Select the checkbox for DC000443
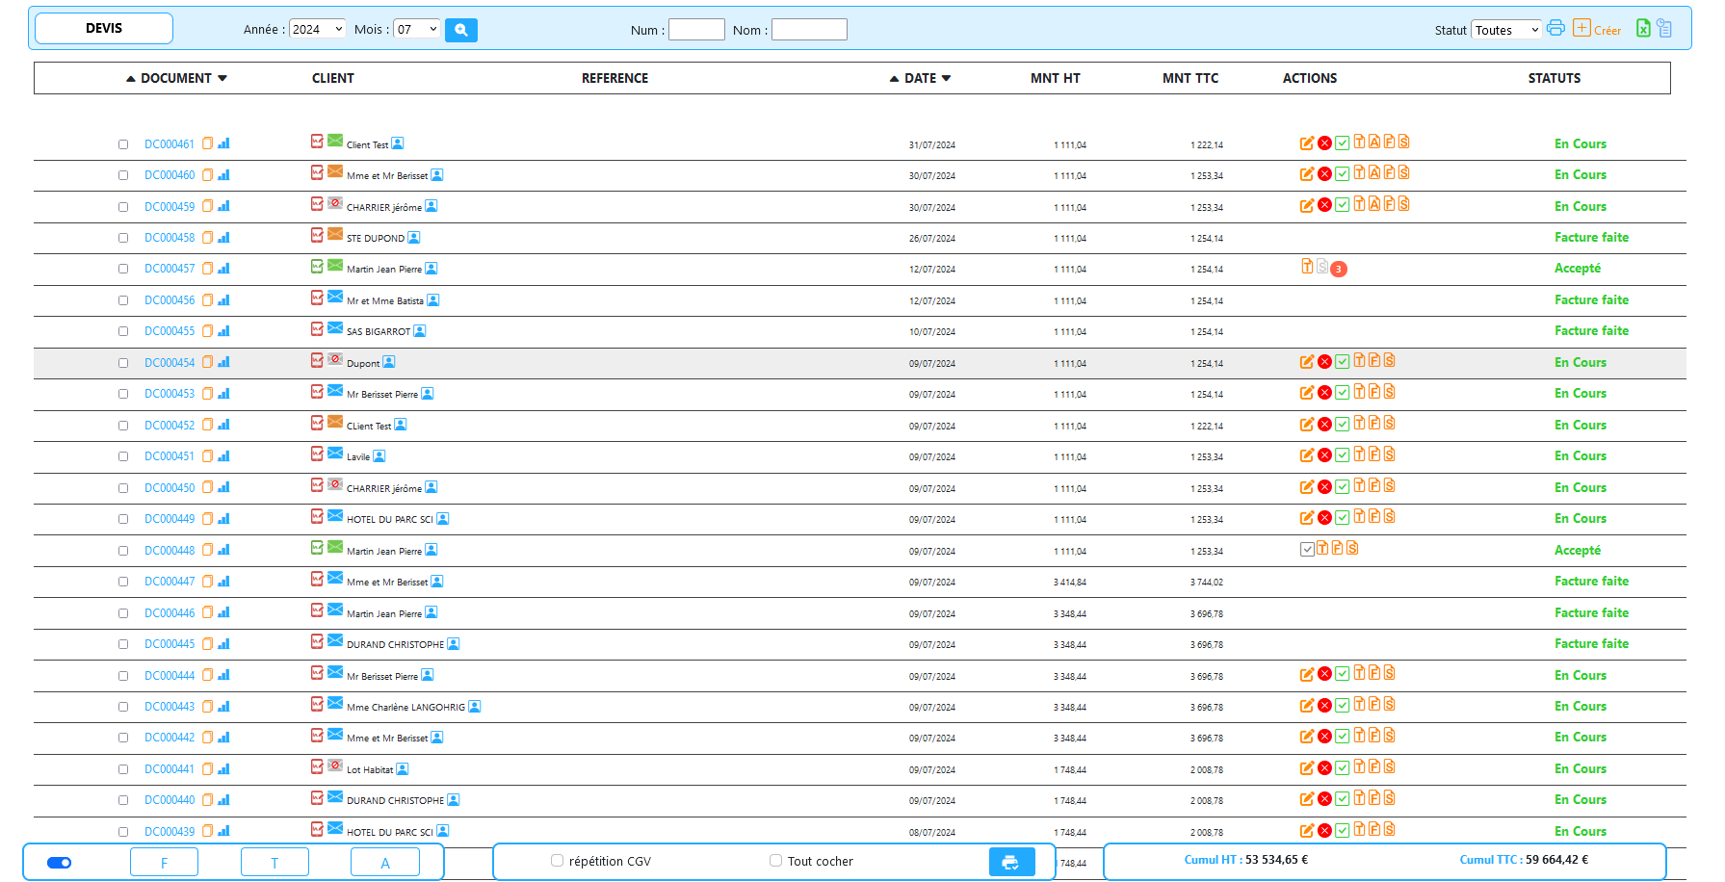The image size is (1725, 882). pyautogui.click(x=123, y=707)
